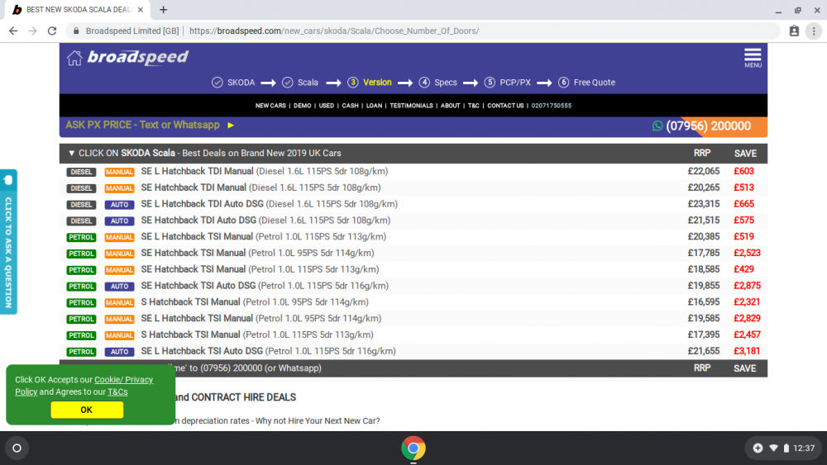Click the clipboard extension icon in toolbar

794,31
